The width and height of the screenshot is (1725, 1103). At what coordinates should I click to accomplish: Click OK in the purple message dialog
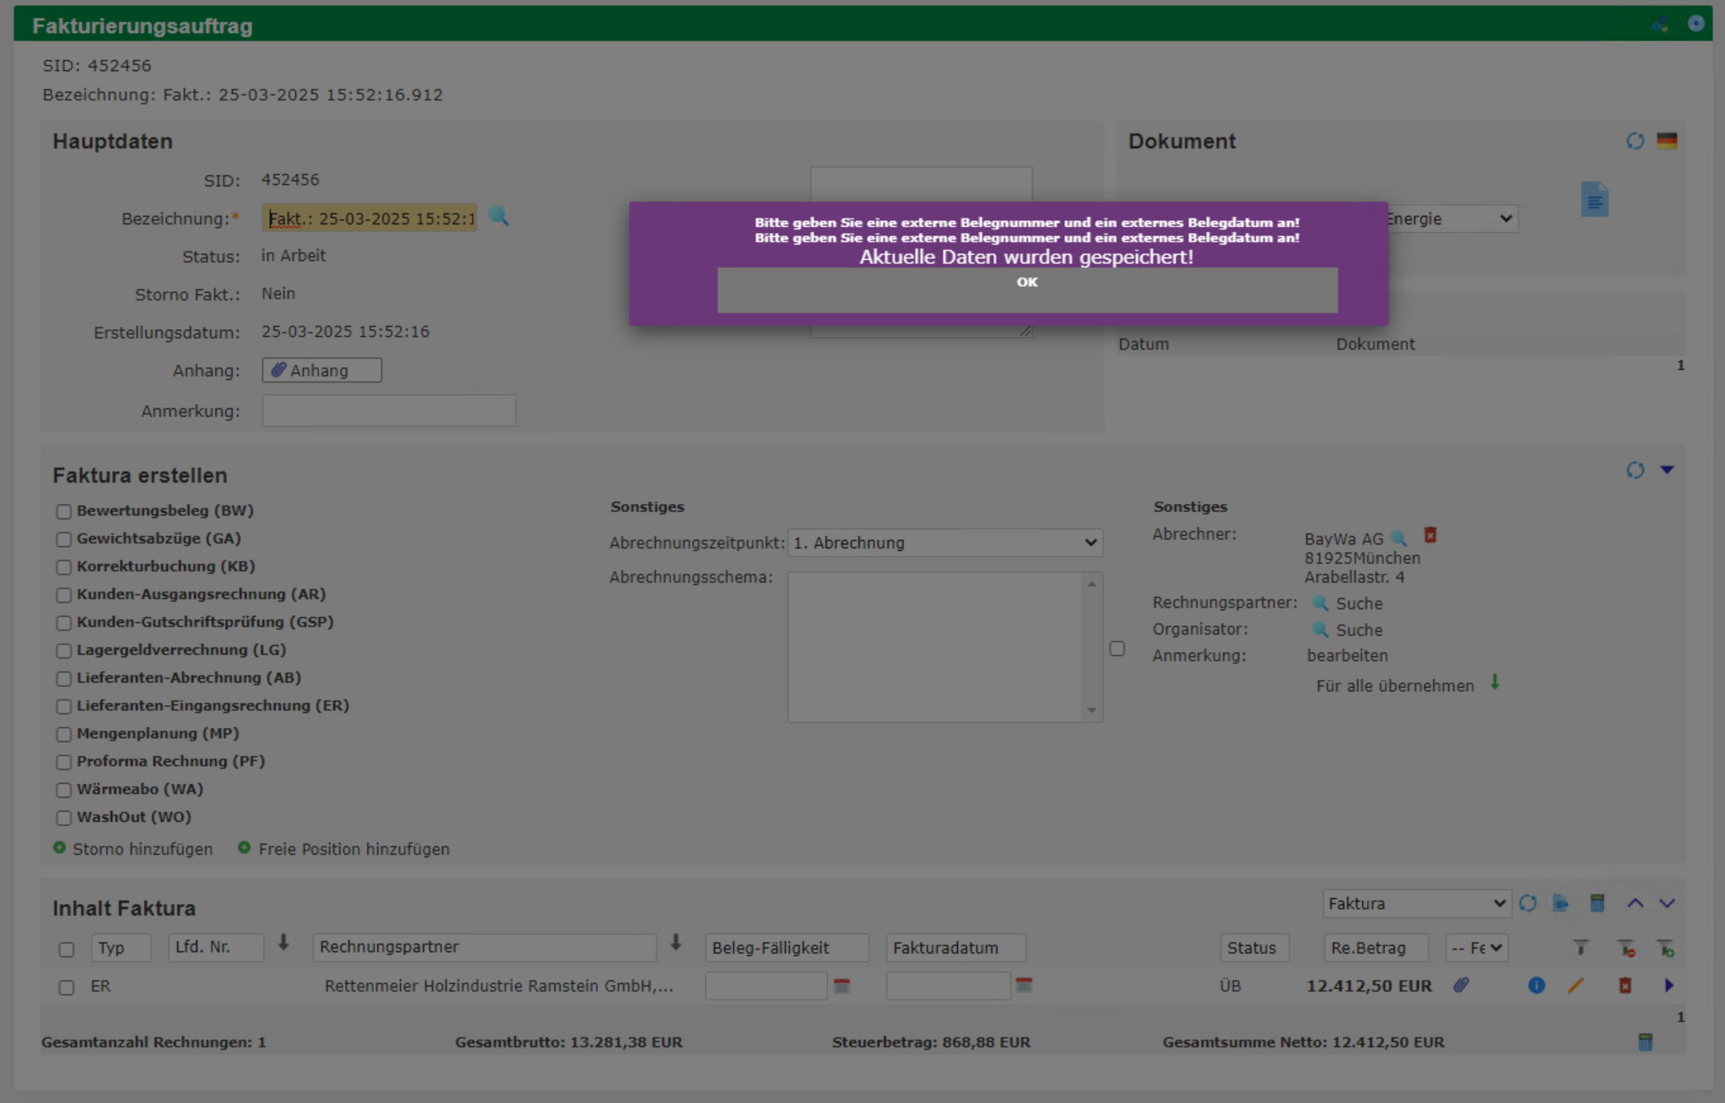click(x=1026, y=289)
